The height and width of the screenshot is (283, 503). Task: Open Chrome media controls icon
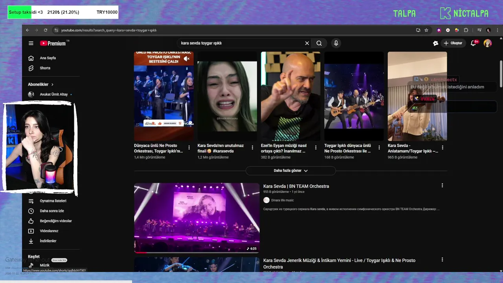click(479, 30)
